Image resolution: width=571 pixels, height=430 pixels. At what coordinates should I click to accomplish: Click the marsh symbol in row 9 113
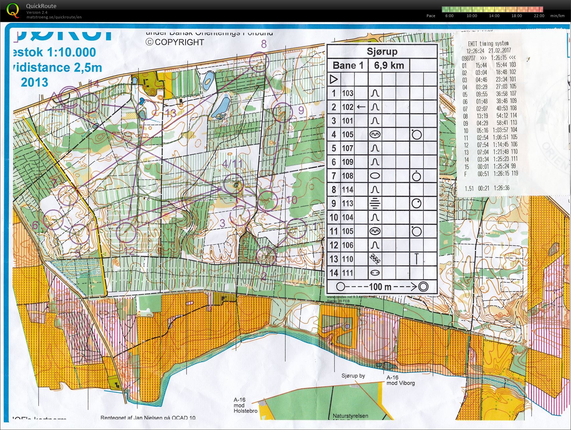click(375, 203)
